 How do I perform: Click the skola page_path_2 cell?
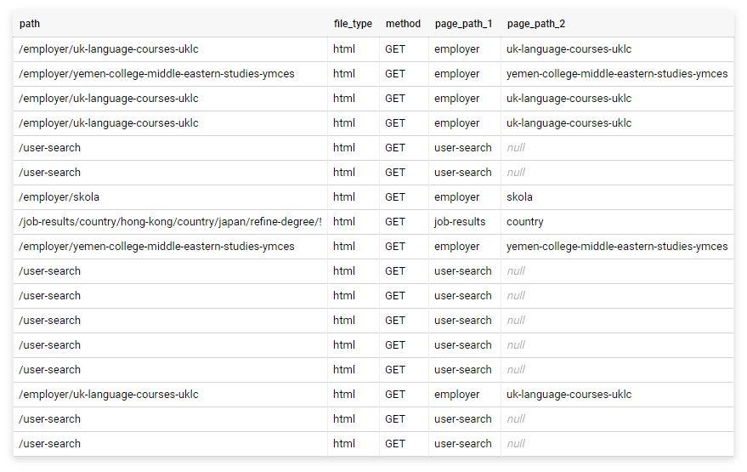click(519, 197)
